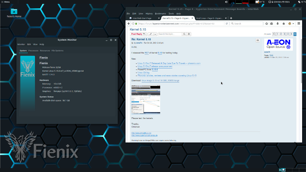This screenshot has width=306, height=172.
Task: Open System Monitor's Monitor menu
Action: 21,44
